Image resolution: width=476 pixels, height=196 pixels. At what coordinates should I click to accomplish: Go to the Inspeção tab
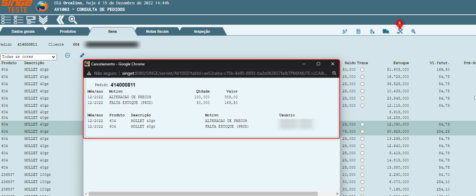click(202, 31)
